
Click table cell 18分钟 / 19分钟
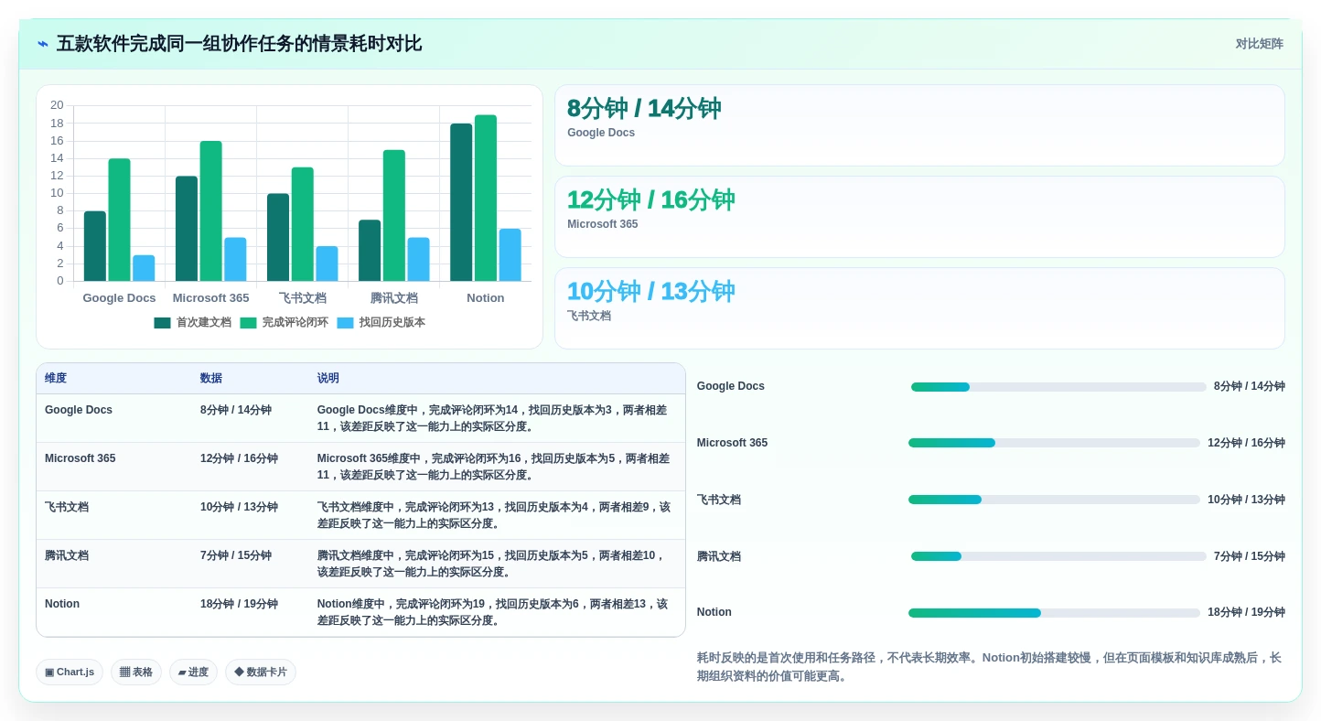point(239,604)
